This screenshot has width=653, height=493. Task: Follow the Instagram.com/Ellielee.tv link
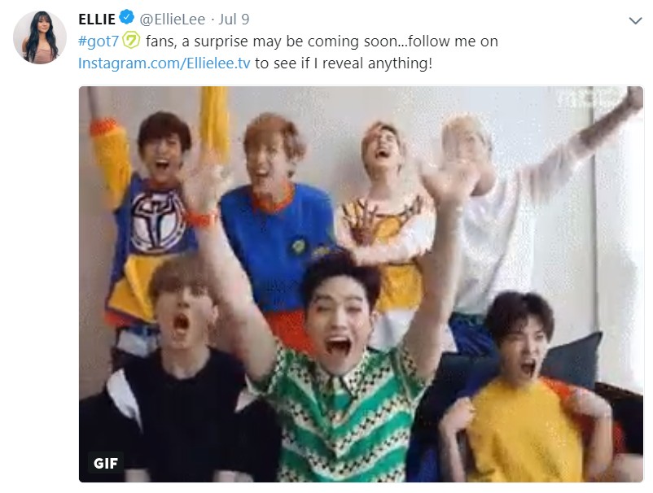click(x=164, y=63)
